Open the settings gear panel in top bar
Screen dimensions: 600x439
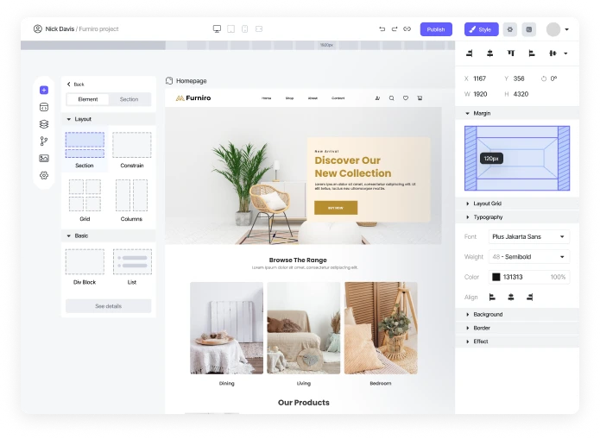pos(510,29)
